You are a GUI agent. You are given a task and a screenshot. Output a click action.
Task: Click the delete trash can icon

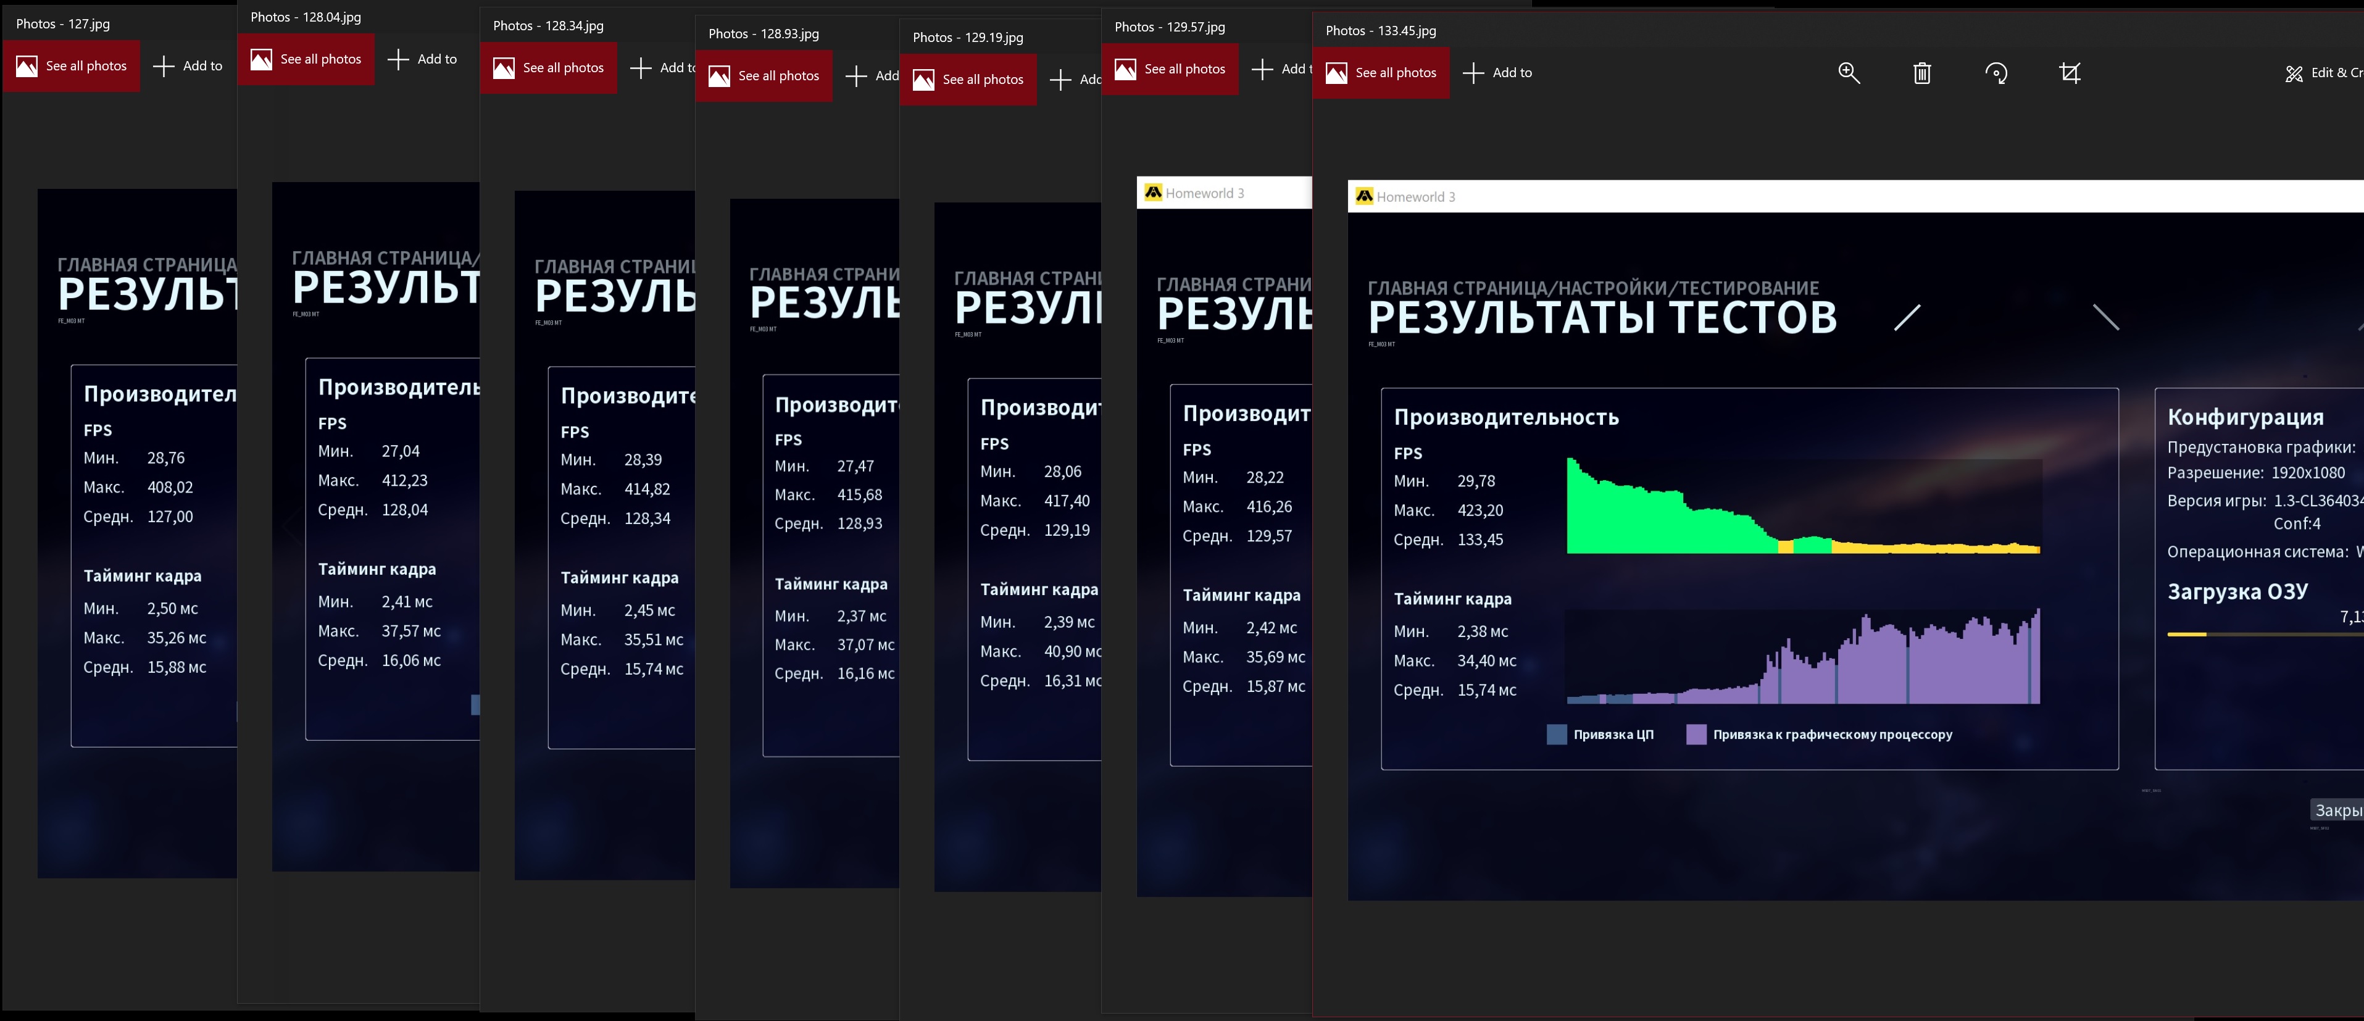coord(1921,73)
